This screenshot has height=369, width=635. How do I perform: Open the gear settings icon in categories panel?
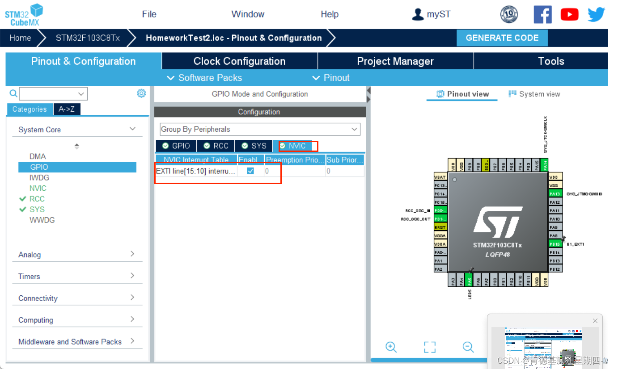tap(141, 93)
